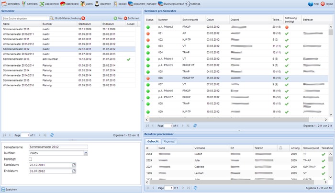Select the user row with Vorname Gabriele

[x=236, y=167]
